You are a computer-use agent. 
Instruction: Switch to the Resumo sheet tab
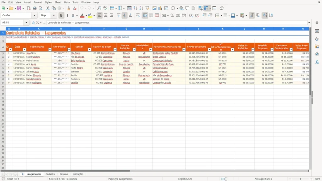point(64,174)
